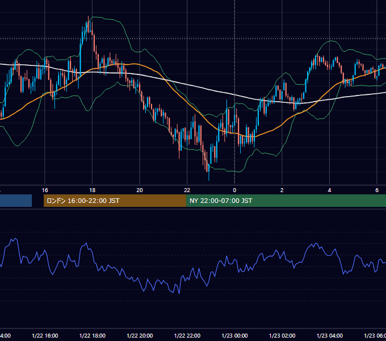Click the ロンドン 16:00-22:00 JST session bar
Image resolution: width=386 pixels, height=341 pixels.
click(x=115, y=201)
